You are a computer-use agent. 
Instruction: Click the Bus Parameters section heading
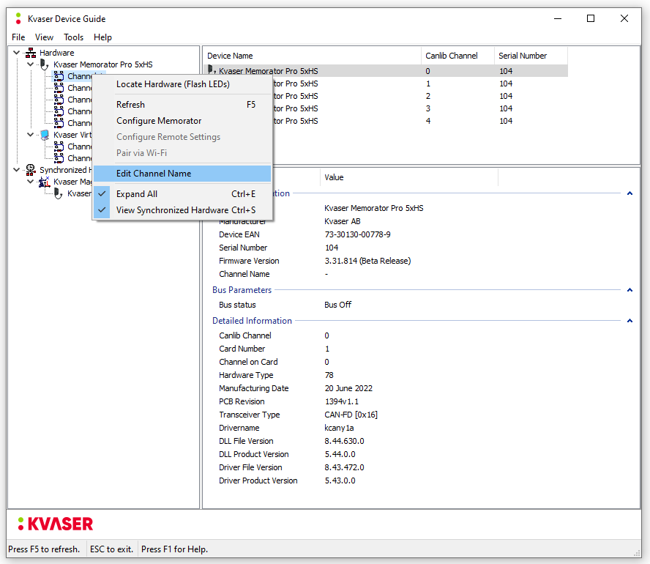click(242, 290)
